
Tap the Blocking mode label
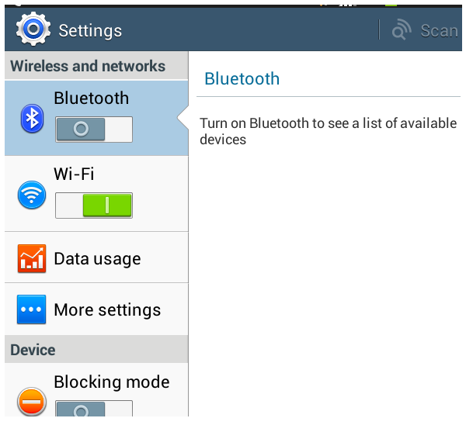pos(111,382)
